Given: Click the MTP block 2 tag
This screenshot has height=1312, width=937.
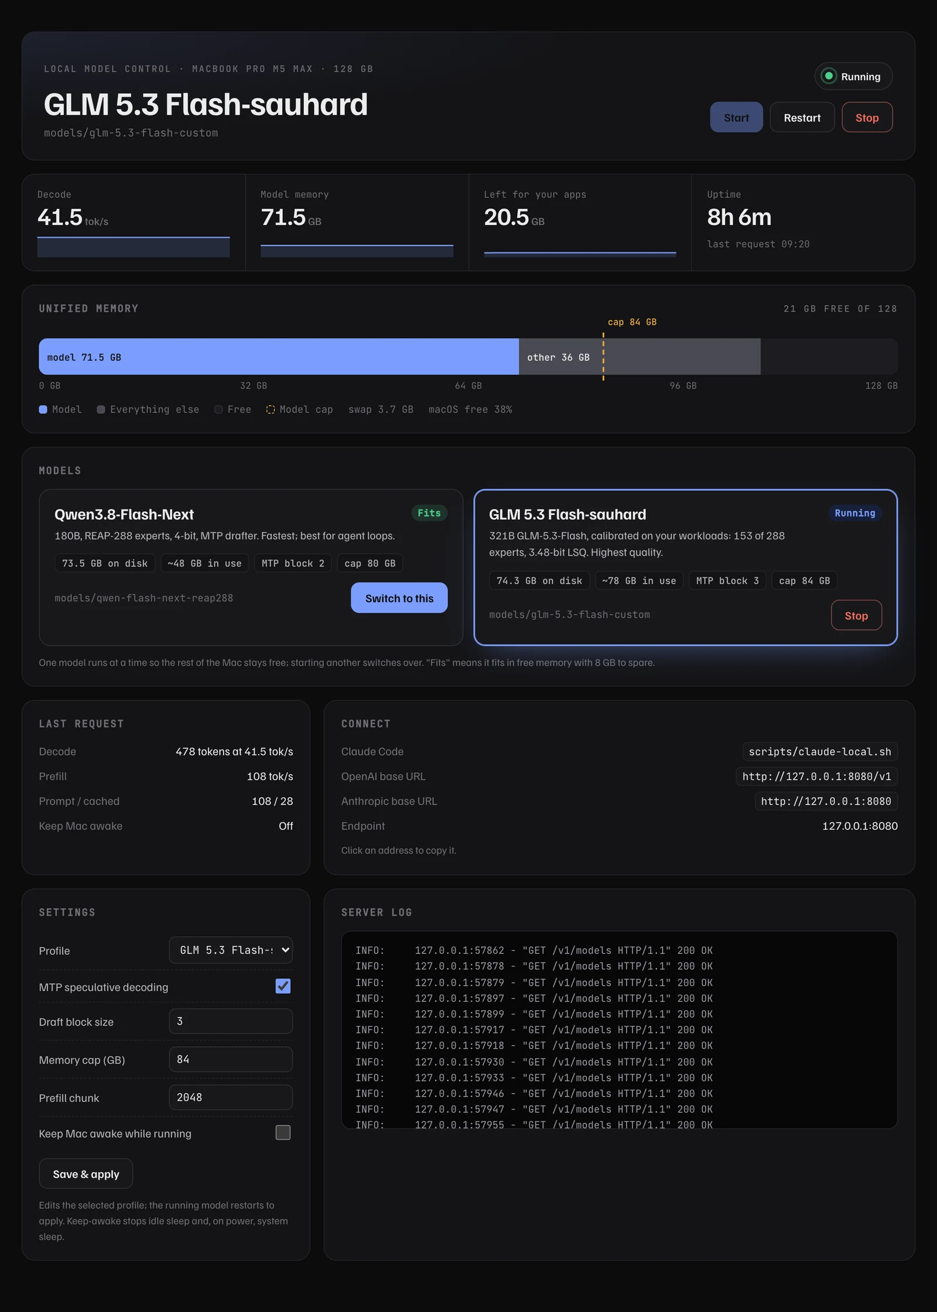Looking at the screenshot, I should 293,563.
